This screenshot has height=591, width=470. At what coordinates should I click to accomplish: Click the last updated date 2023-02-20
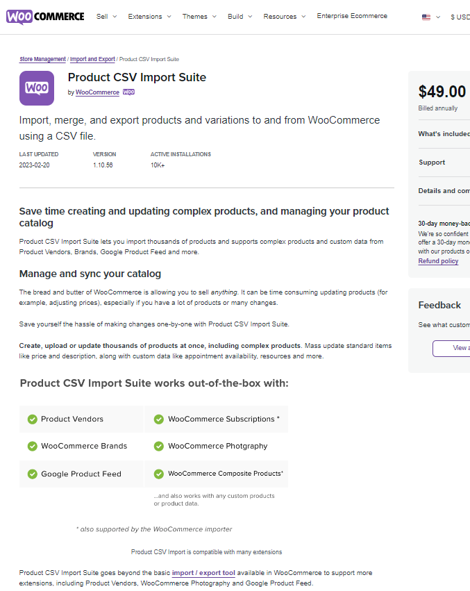tap(34, 165)
